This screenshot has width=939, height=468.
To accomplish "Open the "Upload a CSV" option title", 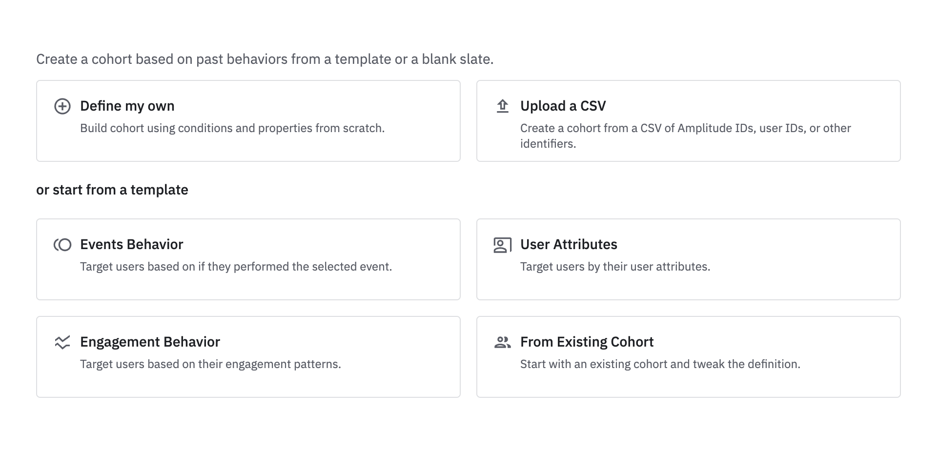I will click(563, 106).
